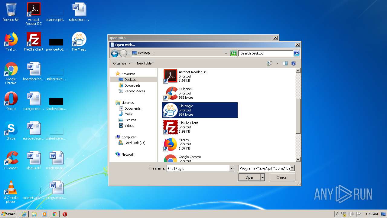Expand the Desktop breadcrumb arrow

pos(153,53)
